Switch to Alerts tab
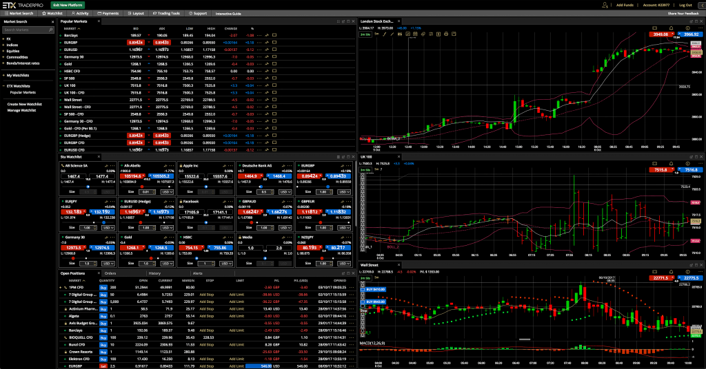The height and width of the screenshot is (369, 706). click(198, 273)
